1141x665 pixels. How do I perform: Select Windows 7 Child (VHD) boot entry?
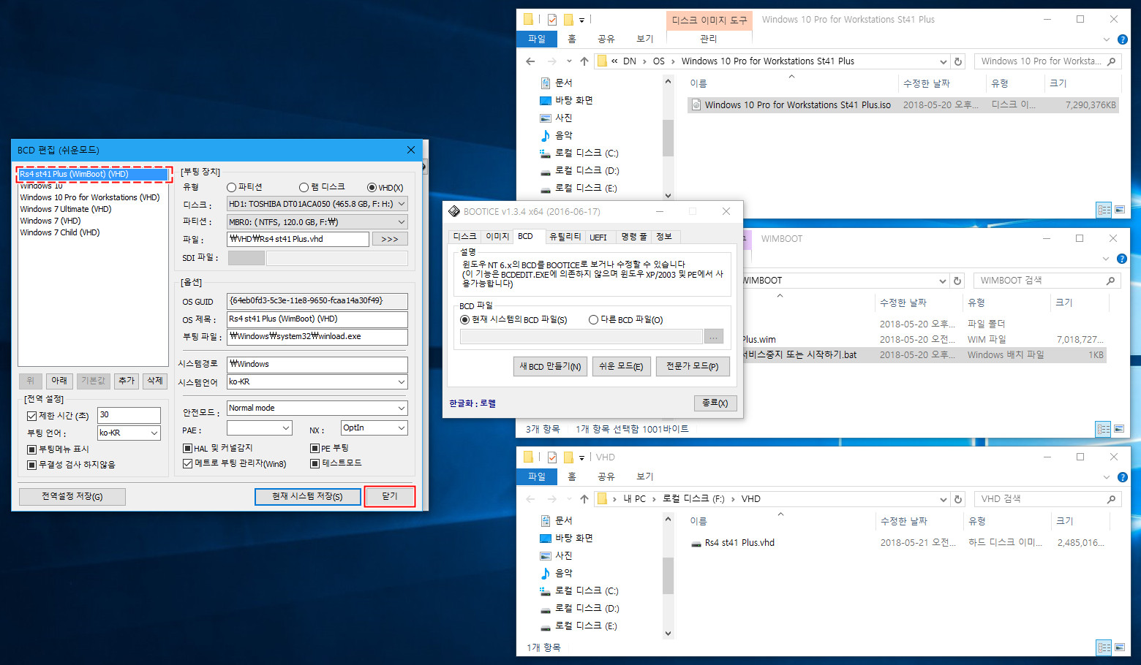pos(60,232)
